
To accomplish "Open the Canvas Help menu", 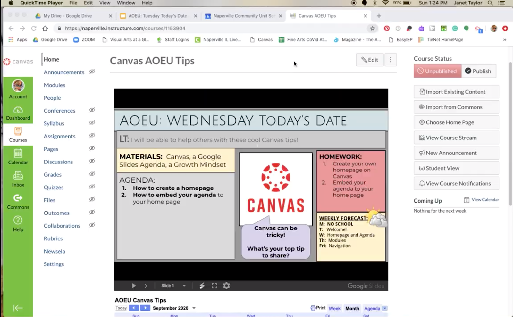I will [x=18, y=224].
